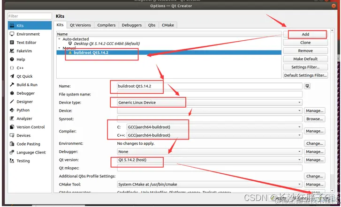The height and width of the screenshot is (207, 341).
Task: Click the Name column header
Action: 169,34
